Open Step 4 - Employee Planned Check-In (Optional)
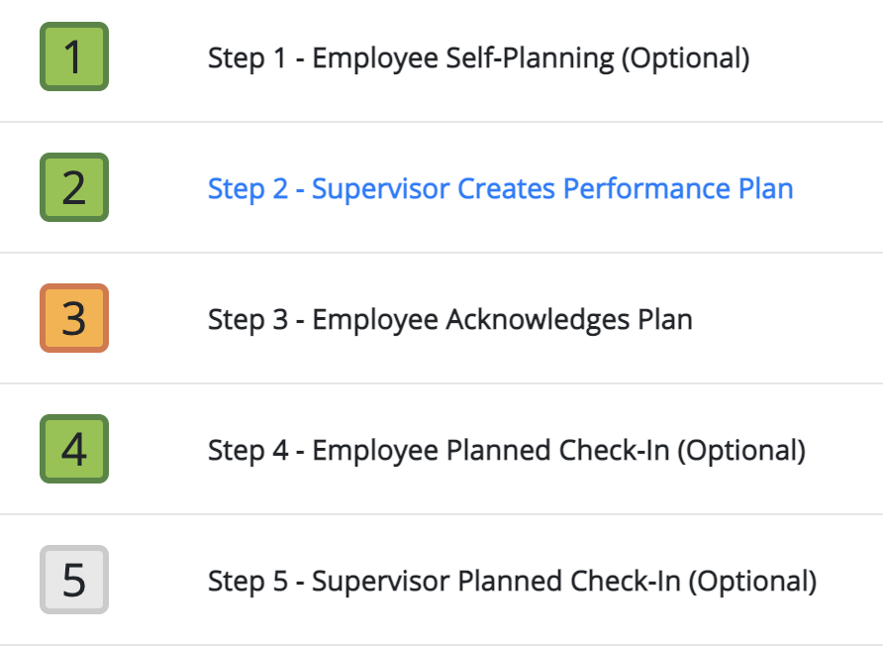This screenshot has height=646, width=883. (506, 451)
